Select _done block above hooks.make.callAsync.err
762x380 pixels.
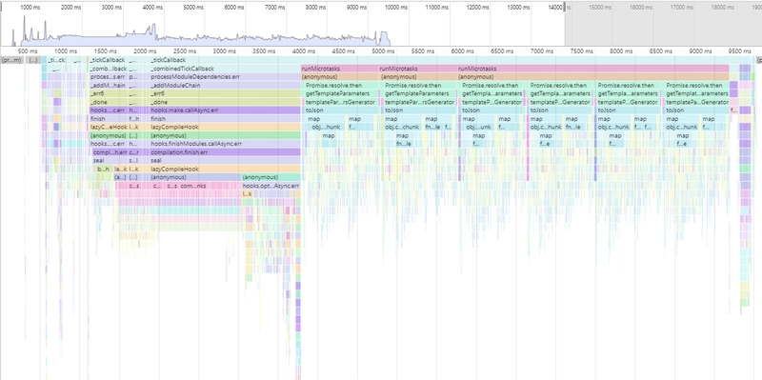pyautogui.click(x=225, y=102)
